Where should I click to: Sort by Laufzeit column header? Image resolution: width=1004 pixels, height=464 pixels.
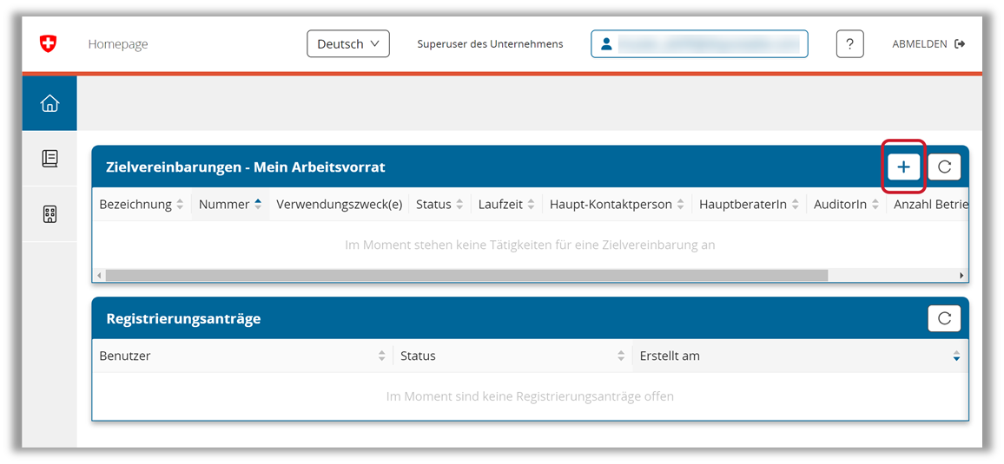pyautogui.click(x=506, y=205)
